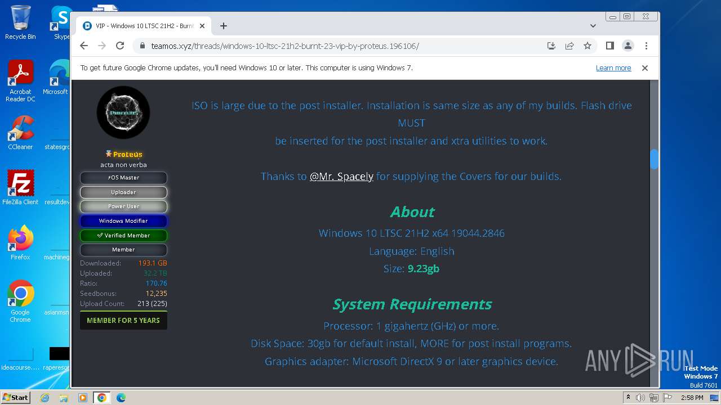This screenshot has width=721, height=405.
Task: Click the Ratio 170.76 value
Action: (x=156, y=283)
